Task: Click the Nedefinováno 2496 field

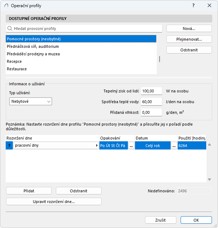Action: coord(194,191)
